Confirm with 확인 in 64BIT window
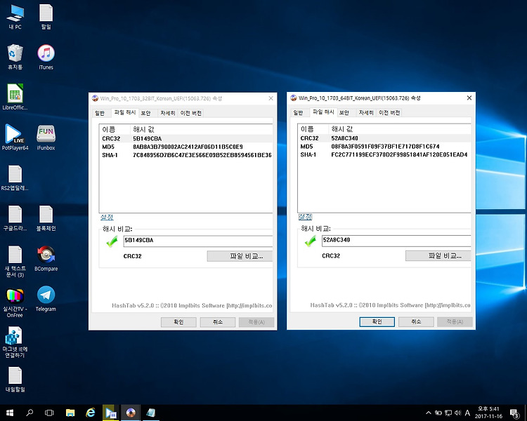Viewport: 527px width, 421px height. [x=377, y=322]
